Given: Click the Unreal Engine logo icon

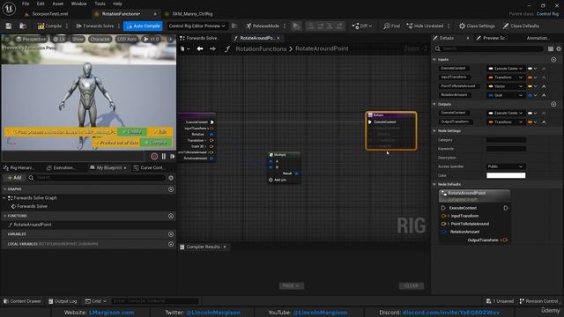Looking at the screenshot, I should pos(9,9).
